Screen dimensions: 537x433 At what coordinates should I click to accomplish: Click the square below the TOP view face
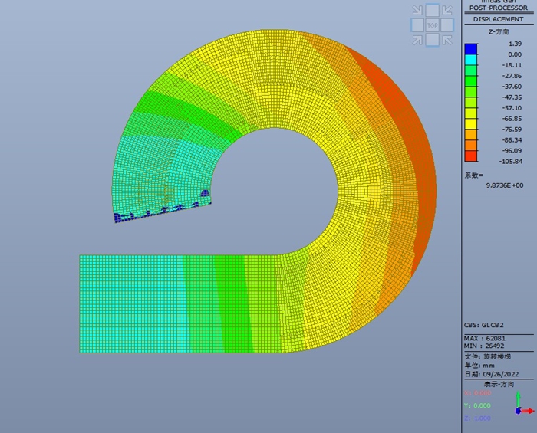point(433,40)
